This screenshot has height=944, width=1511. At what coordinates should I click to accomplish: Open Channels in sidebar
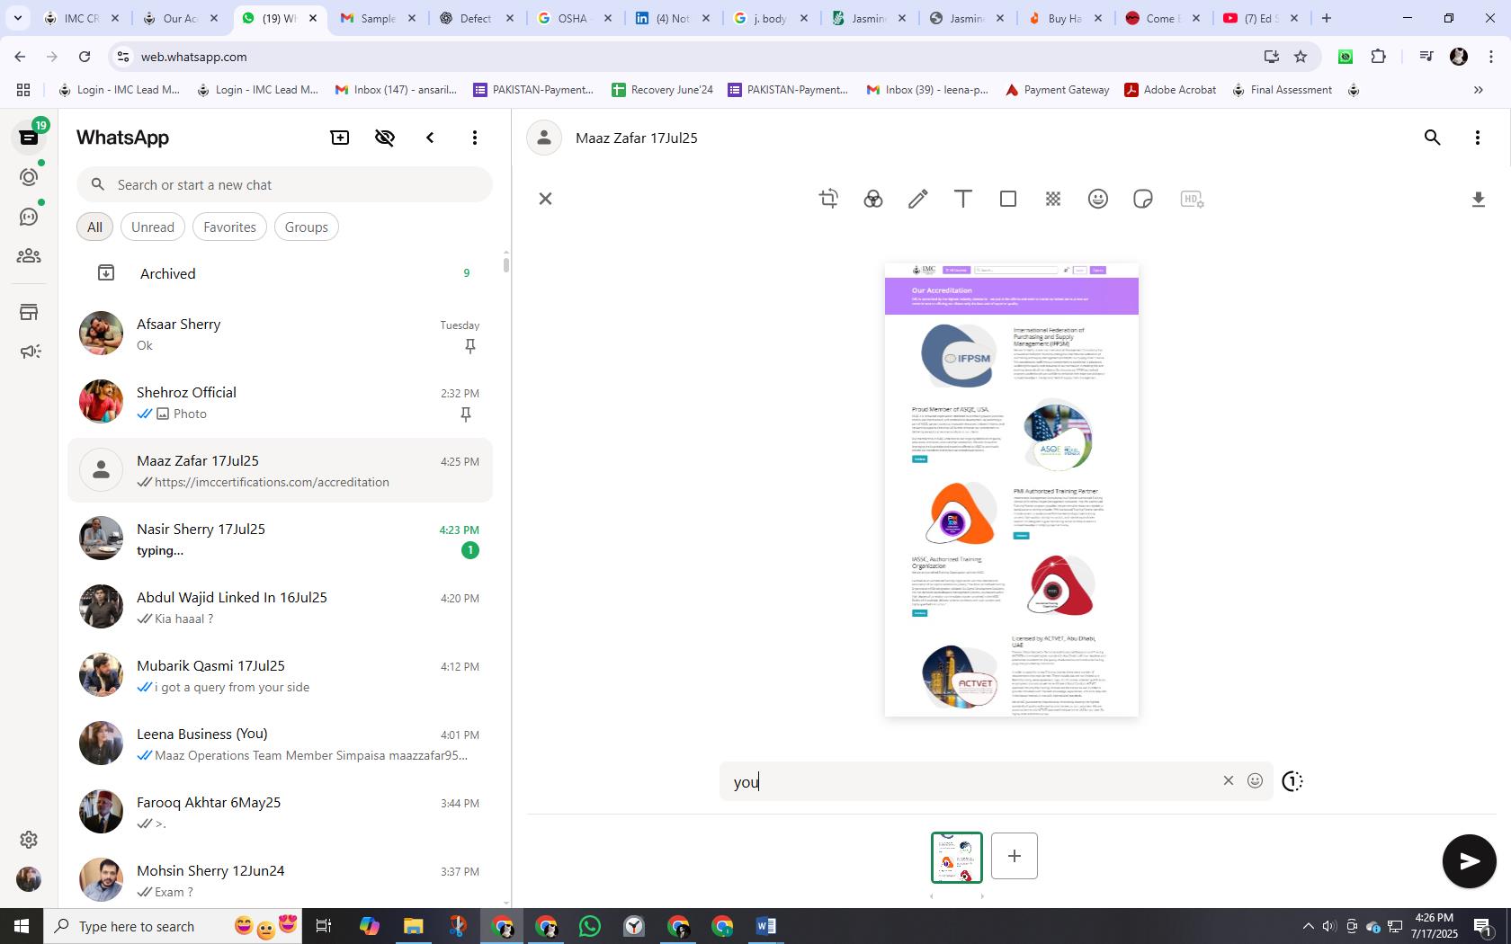tap(29, 217)
